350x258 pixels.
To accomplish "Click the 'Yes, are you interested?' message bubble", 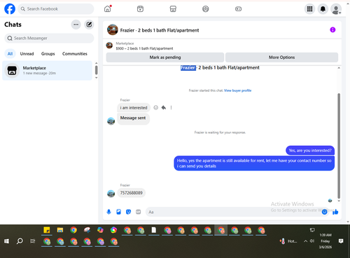I will [310, 150].
